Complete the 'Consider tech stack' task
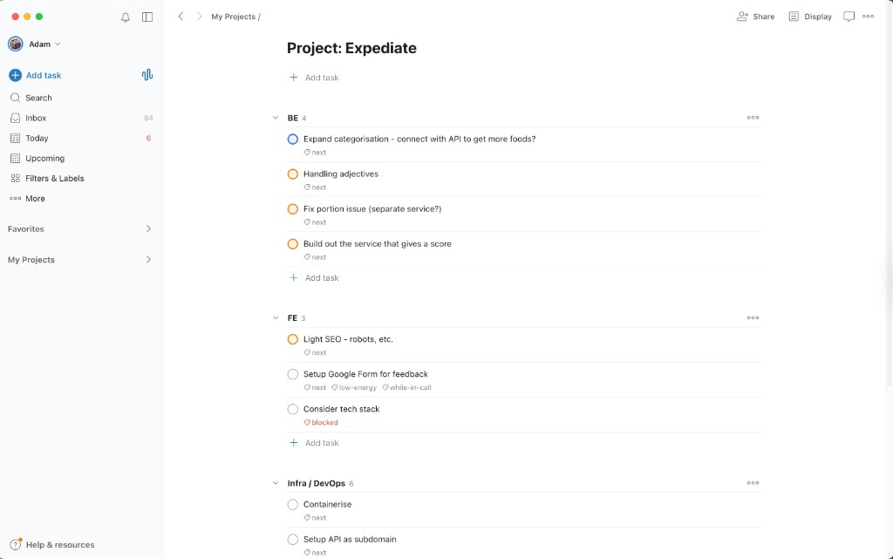The width and height of the screenshot is (893, 559). (x=292, y=408)
